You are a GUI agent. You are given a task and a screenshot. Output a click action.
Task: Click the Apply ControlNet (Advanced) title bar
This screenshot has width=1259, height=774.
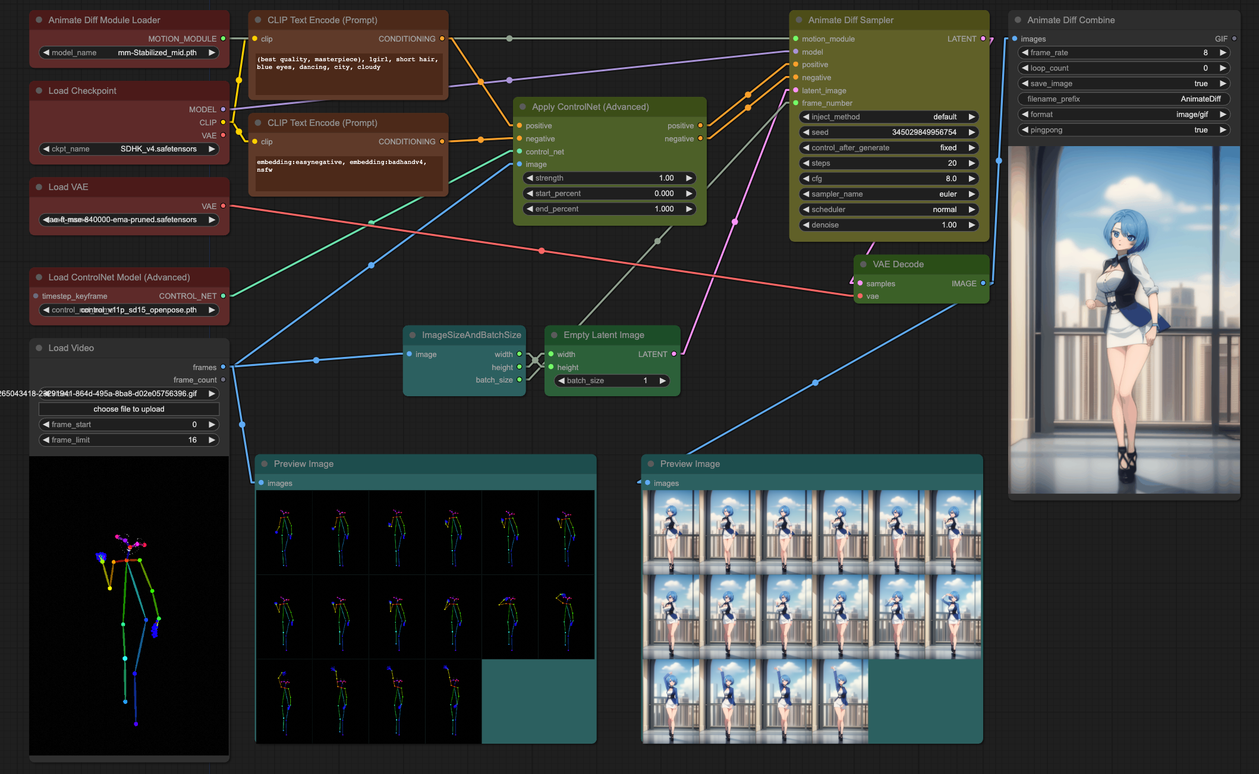(x=590, y=107)
